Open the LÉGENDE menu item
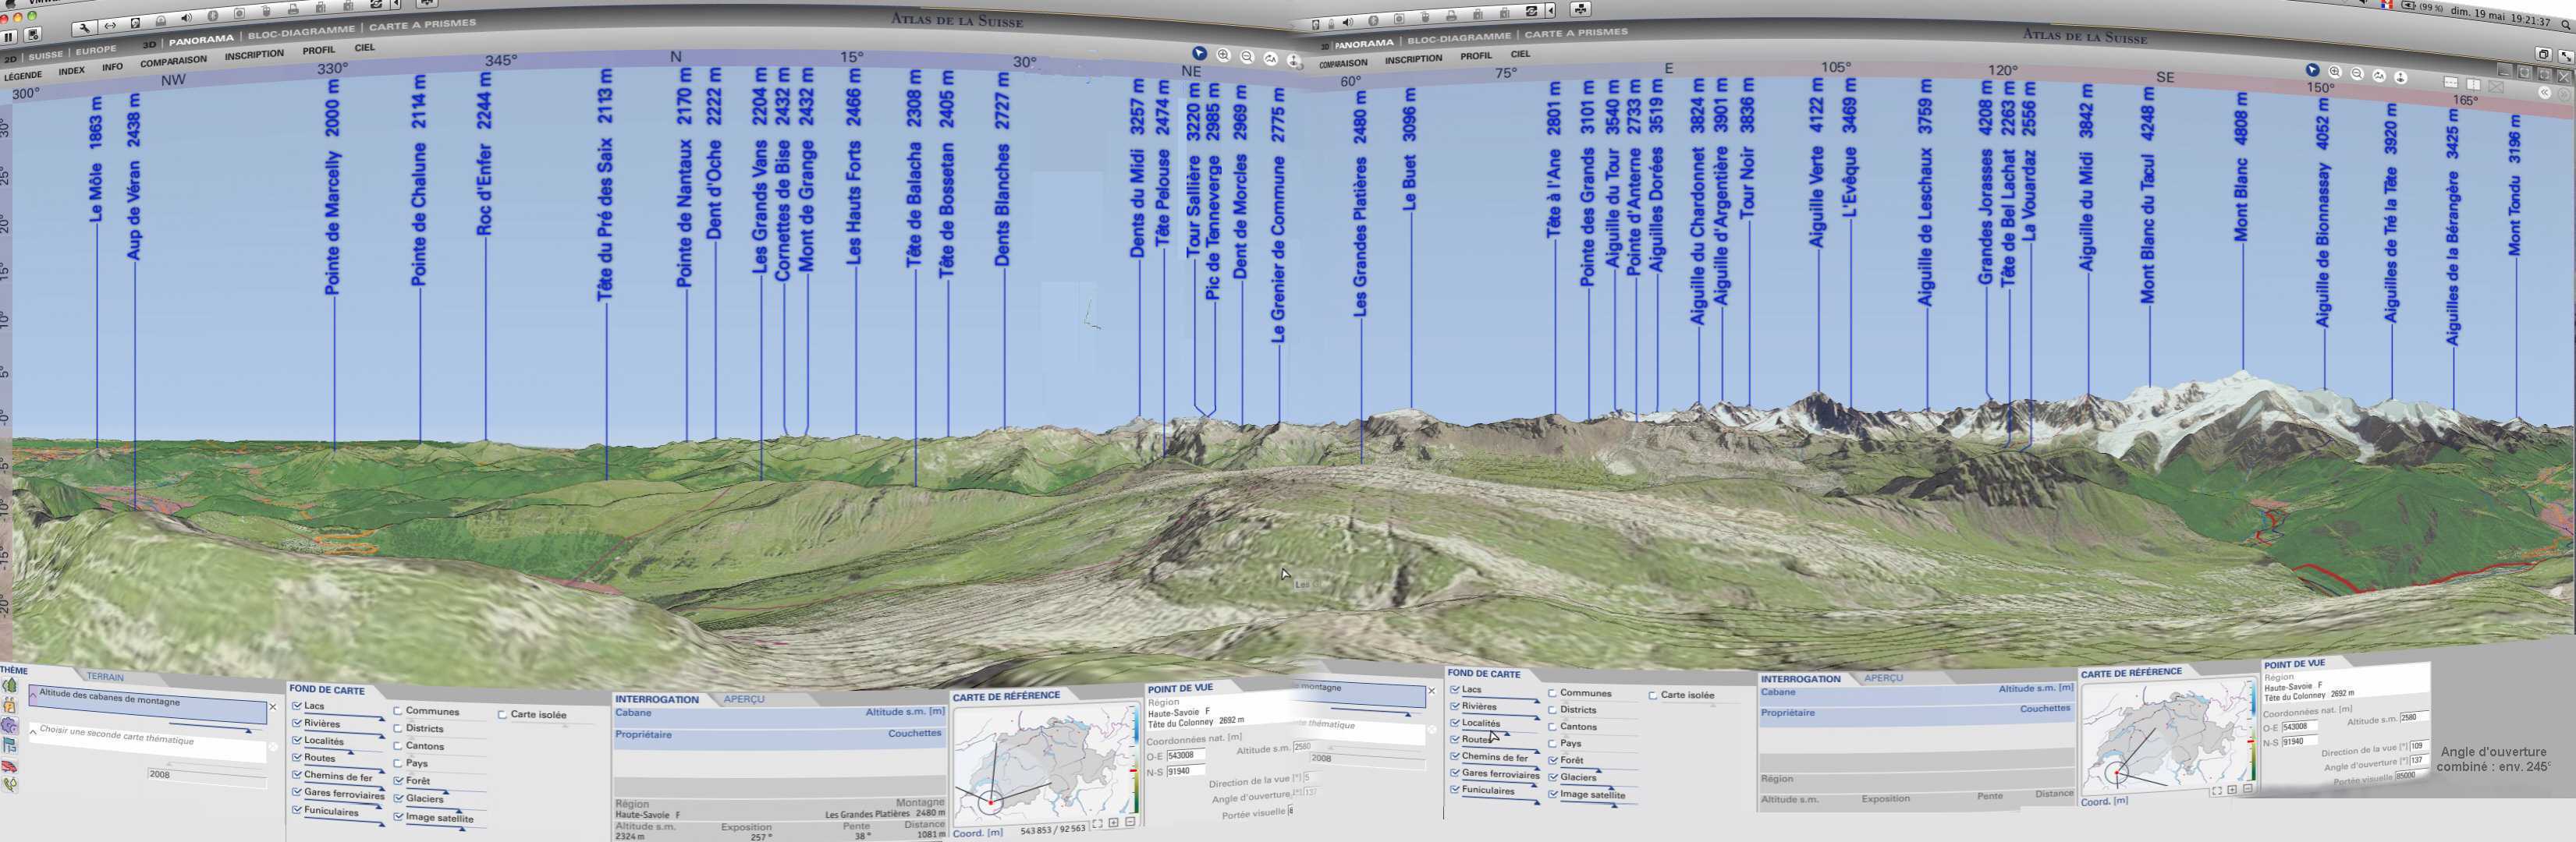Image resolution: width=2576 pixels, height=842 pixels. coord(23,76)
